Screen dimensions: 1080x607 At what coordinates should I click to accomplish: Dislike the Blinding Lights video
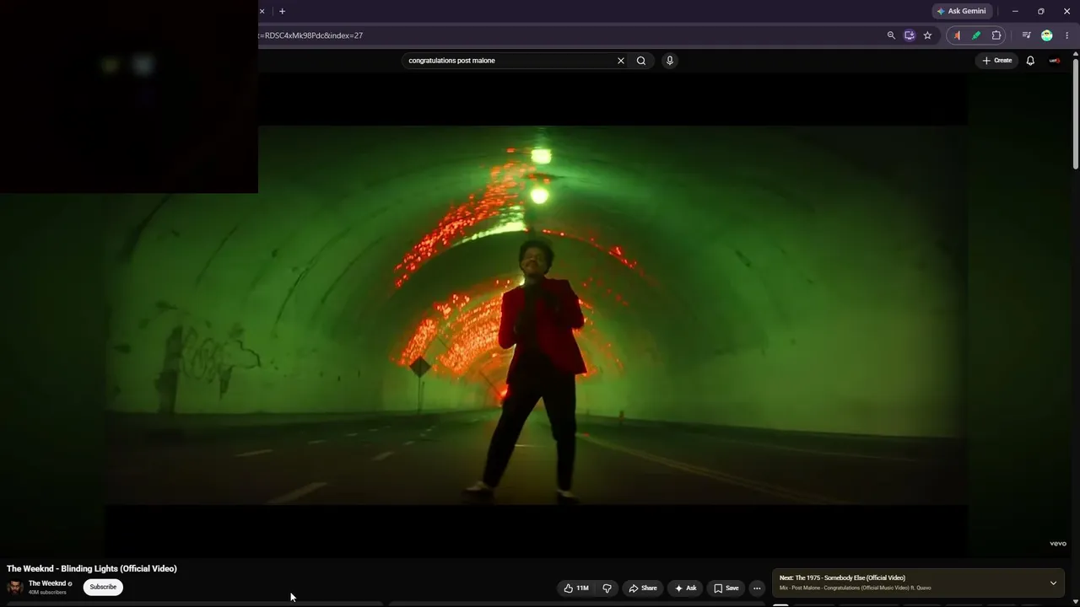tap(607, 588)
